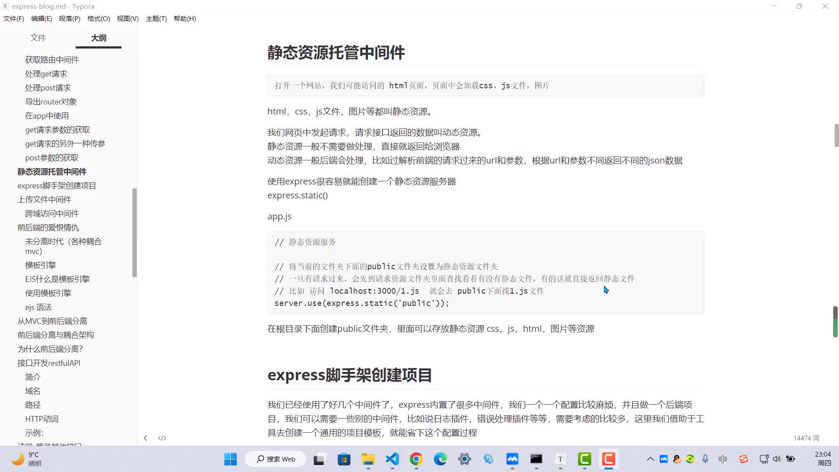Open the green Camtasia icon on the taskbar
839x472 pixels.
[x=584, y=459]
